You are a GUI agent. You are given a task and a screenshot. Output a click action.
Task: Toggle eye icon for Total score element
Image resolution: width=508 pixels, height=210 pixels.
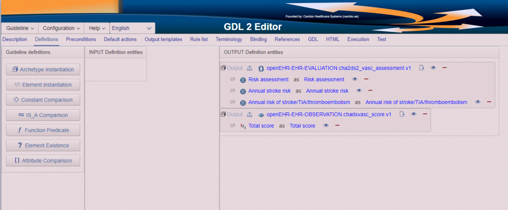point(326,126)
